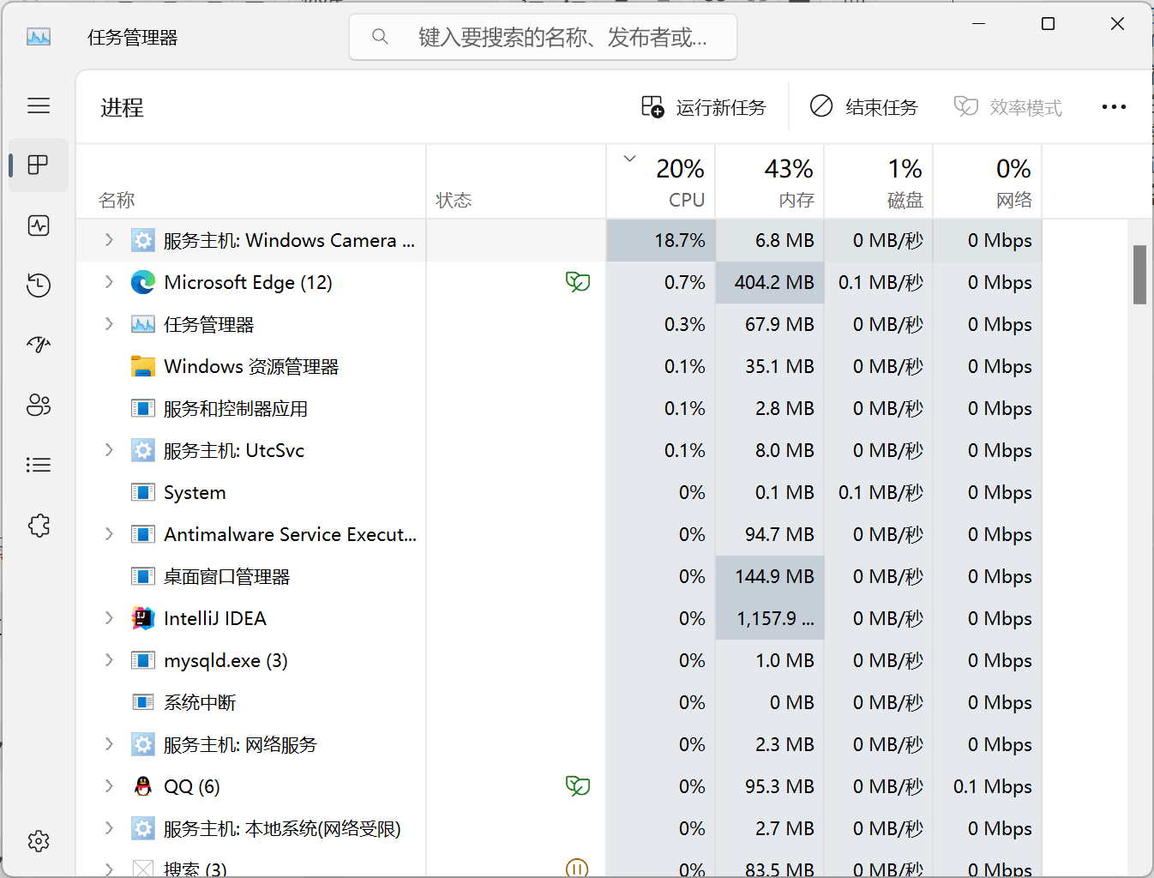Screen dimensions: 1154x878
Task: Click the suspended pause icon on 搜索 row
Action: (578, 868)
